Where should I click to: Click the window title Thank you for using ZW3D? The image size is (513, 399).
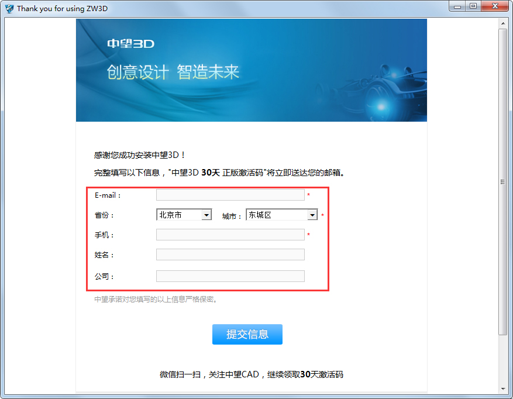click(62, 9)
